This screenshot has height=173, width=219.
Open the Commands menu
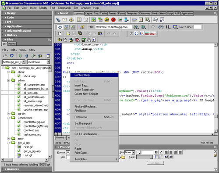[x=64, y=8]
